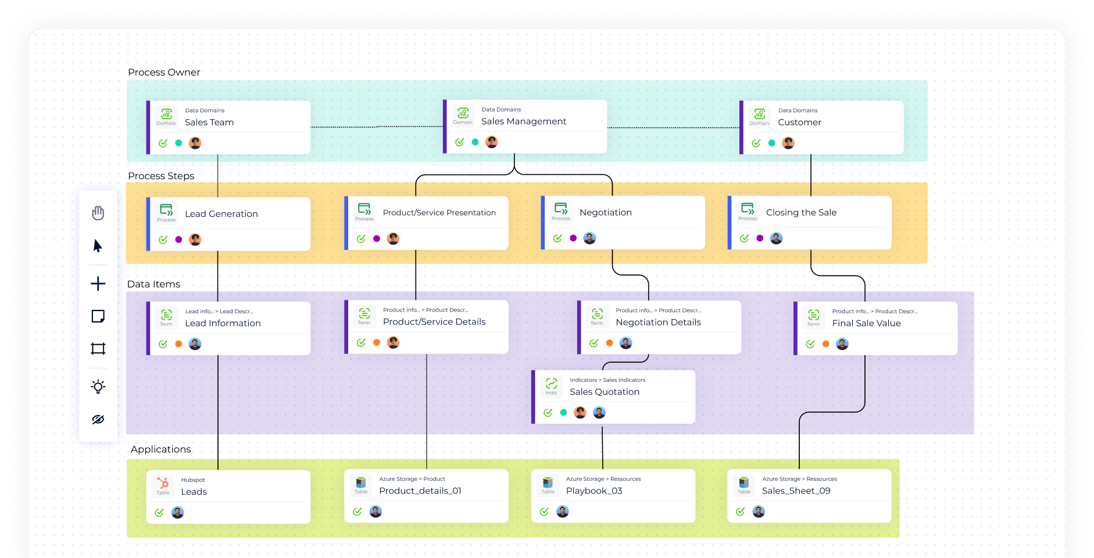Expand the 'Indicators > Sales Indicators' breadcrumb
1094x558 pixels.
point(607,380)
